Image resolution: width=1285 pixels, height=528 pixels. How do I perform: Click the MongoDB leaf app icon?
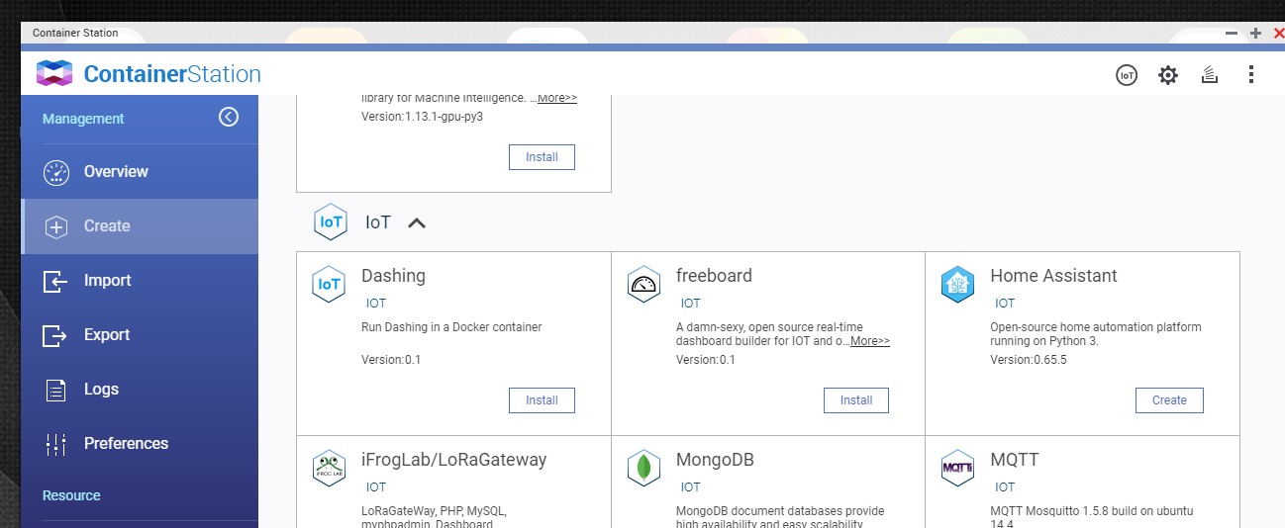pyautogui.click(x=643, y=469)
